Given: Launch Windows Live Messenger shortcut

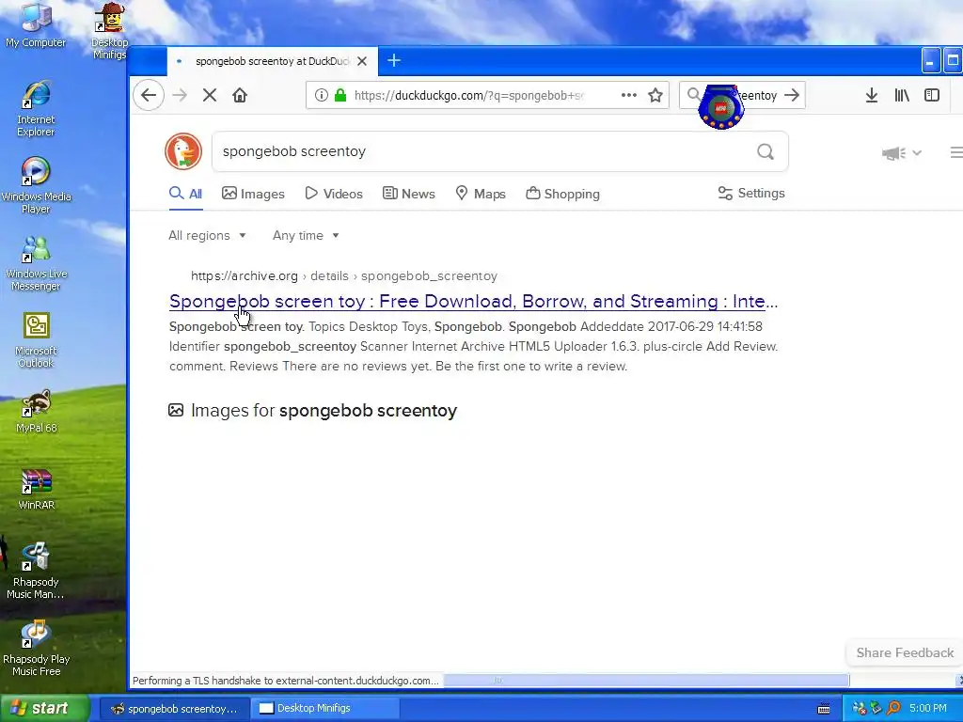Looking at the screenshot, I should click(36, 262).
